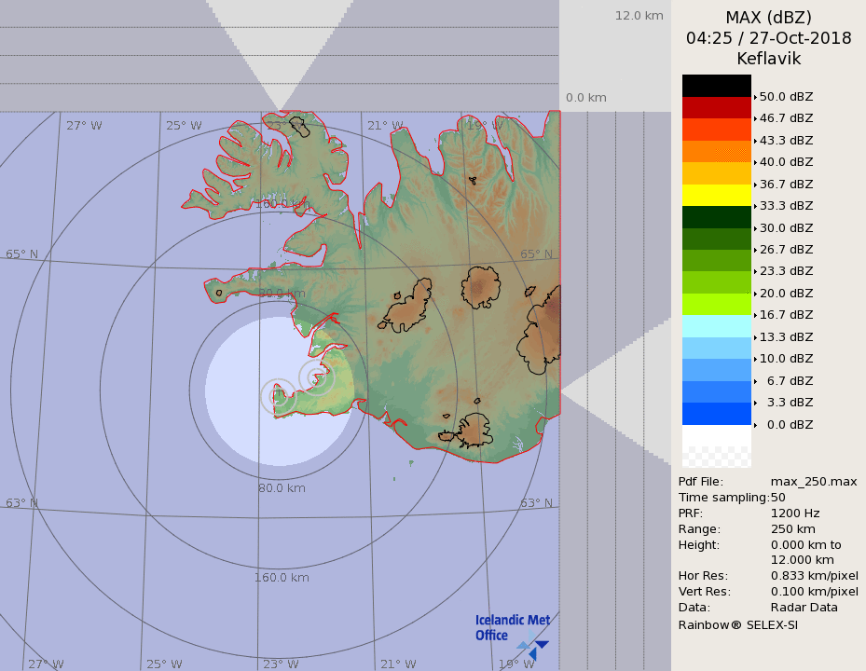866x671 pixels.
Task: Click the arrow marker beside 0.0 dBZ
Action: (x=755, y=425)
